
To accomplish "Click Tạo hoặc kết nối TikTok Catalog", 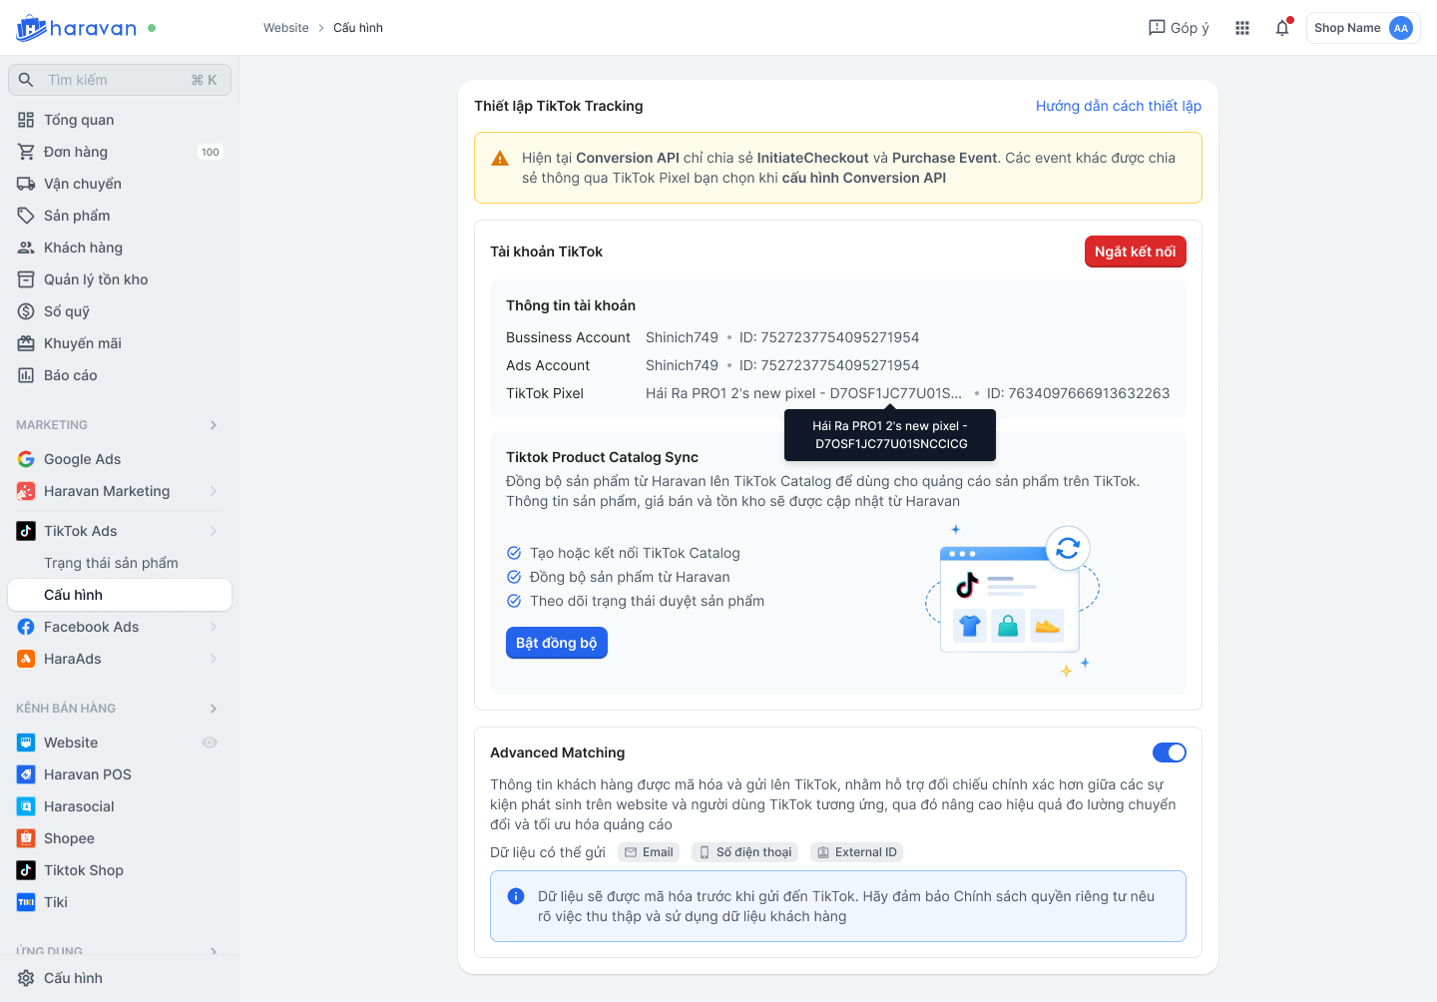I will (x=635, y=553).
